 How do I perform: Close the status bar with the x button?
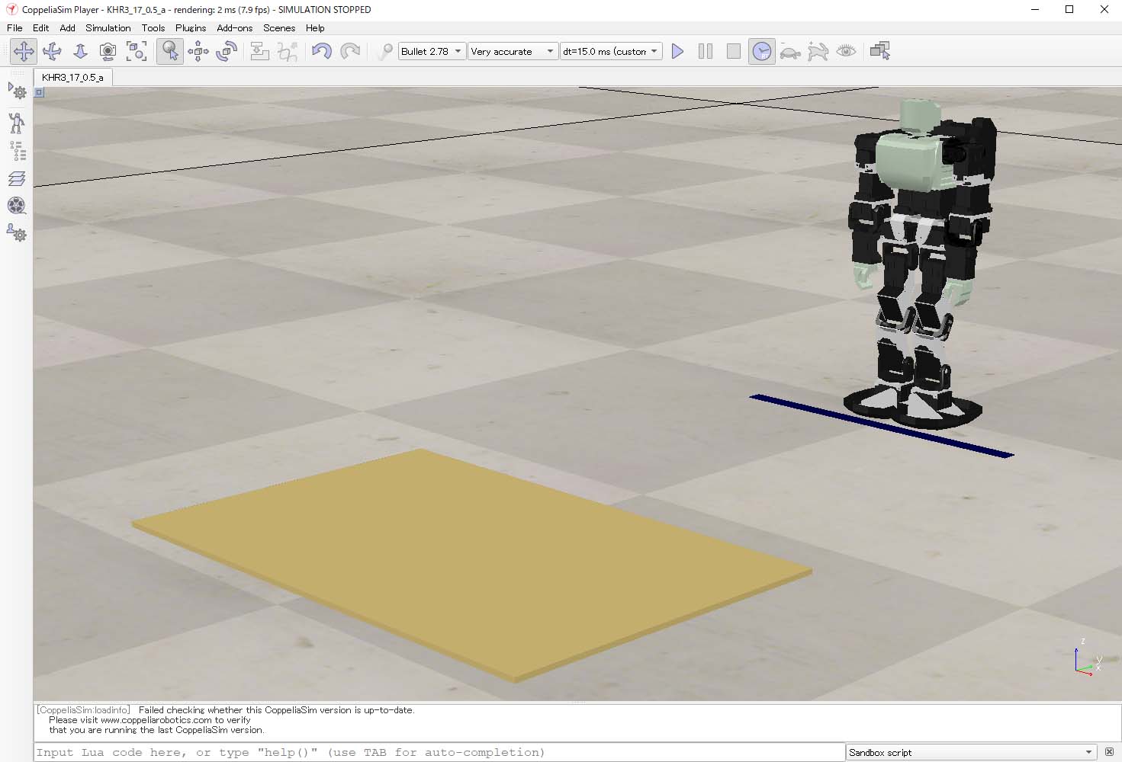click(x=1109, y=752)
